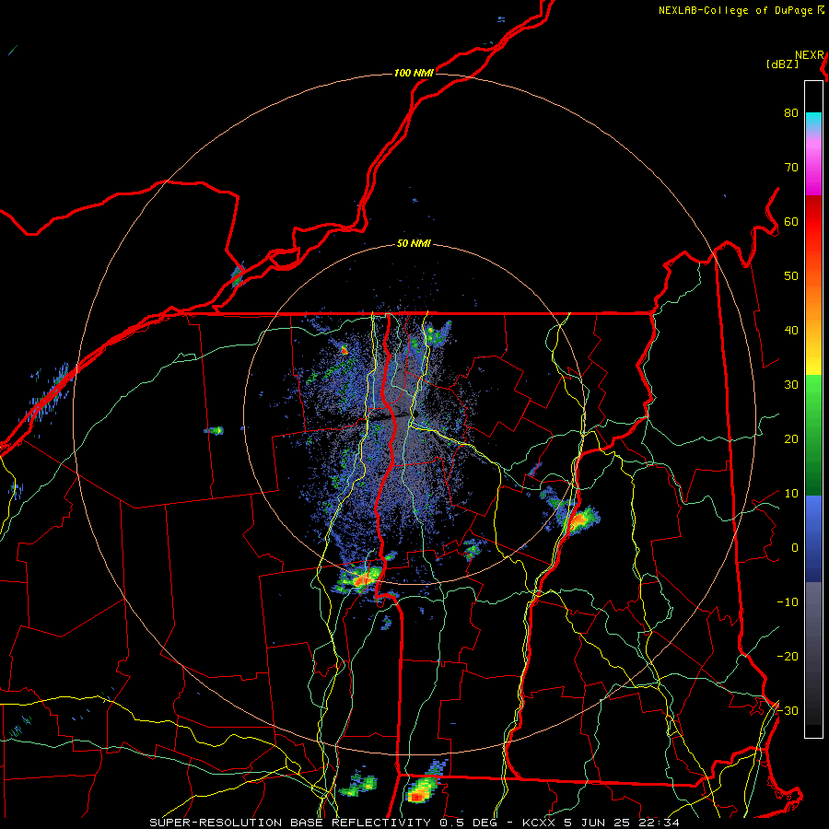Click the 60 value on the dBZ scale

pyautogui.click(x=791, y=222)
